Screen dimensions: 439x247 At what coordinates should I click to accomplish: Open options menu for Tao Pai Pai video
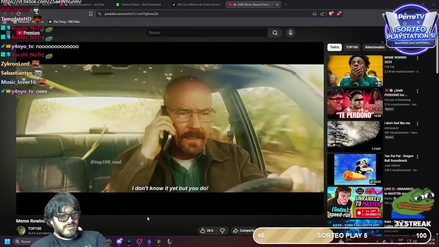[x=417, y=157]
